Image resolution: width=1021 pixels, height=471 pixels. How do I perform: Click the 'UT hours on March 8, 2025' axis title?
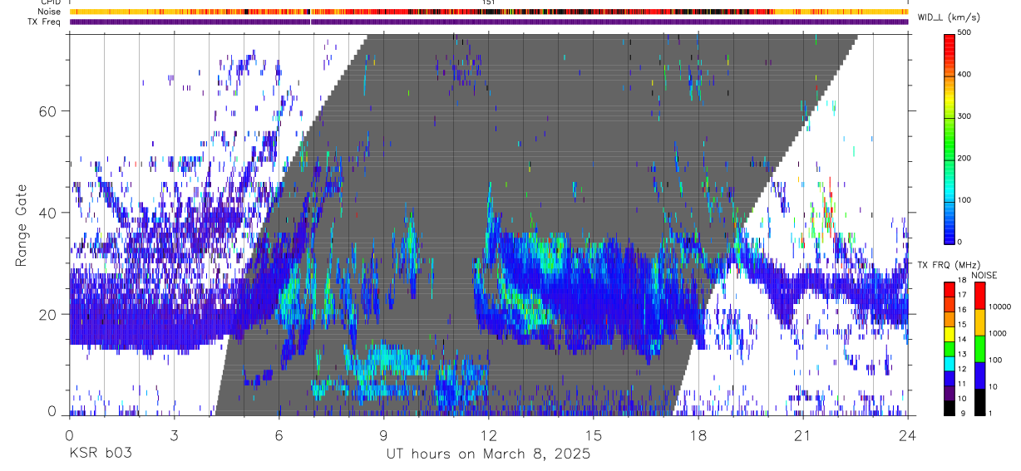point(488,454)
